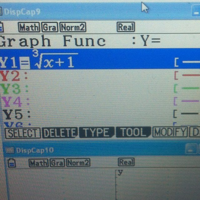Select the empty Y2 function row
Image resolution: width=200 pixels, height=200 pixels.
click(100, 76)
